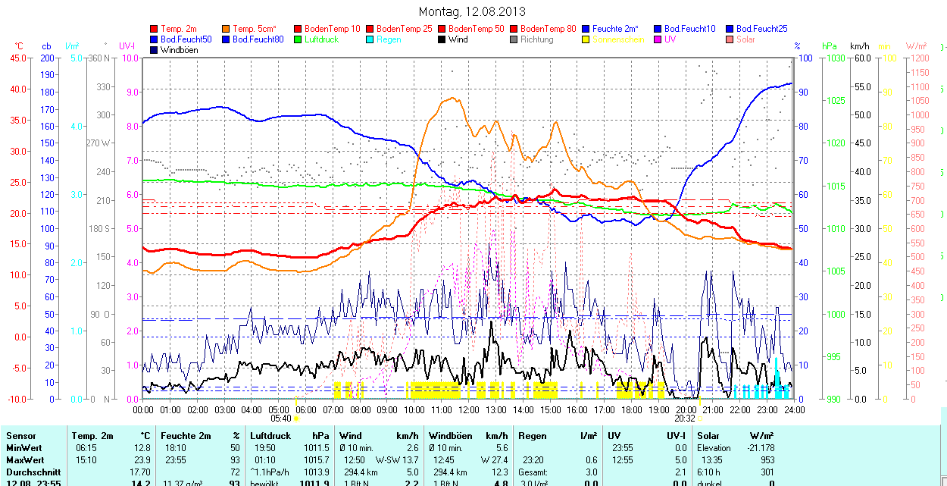Click the Sensor column header in table
Screen dimensions: 947x486
point(20,436)
